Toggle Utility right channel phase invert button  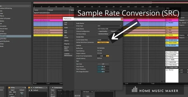tap(15, 92)
